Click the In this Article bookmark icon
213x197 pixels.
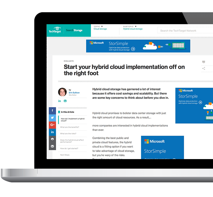[59, 112]
